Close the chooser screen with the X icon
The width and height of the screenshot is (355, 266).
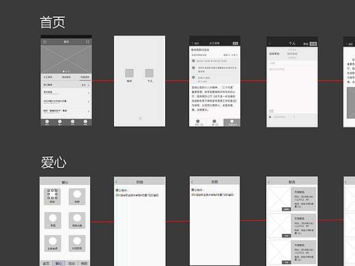(140, 118)
